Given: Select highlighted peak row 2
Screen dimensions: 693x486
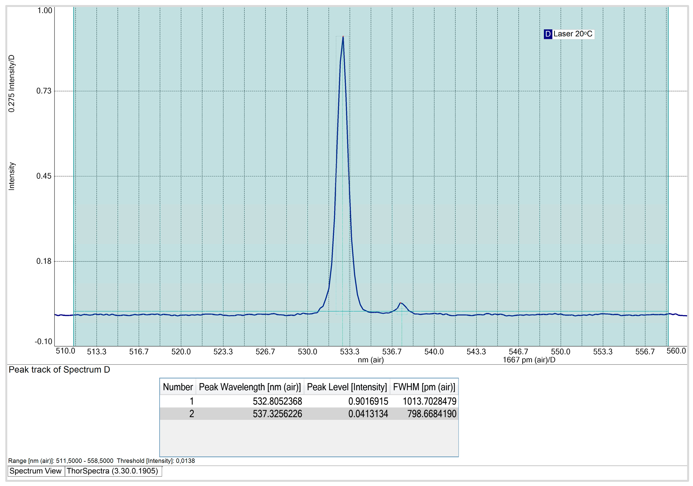Looking at the screenshot, I should click(x=191, y=414).
